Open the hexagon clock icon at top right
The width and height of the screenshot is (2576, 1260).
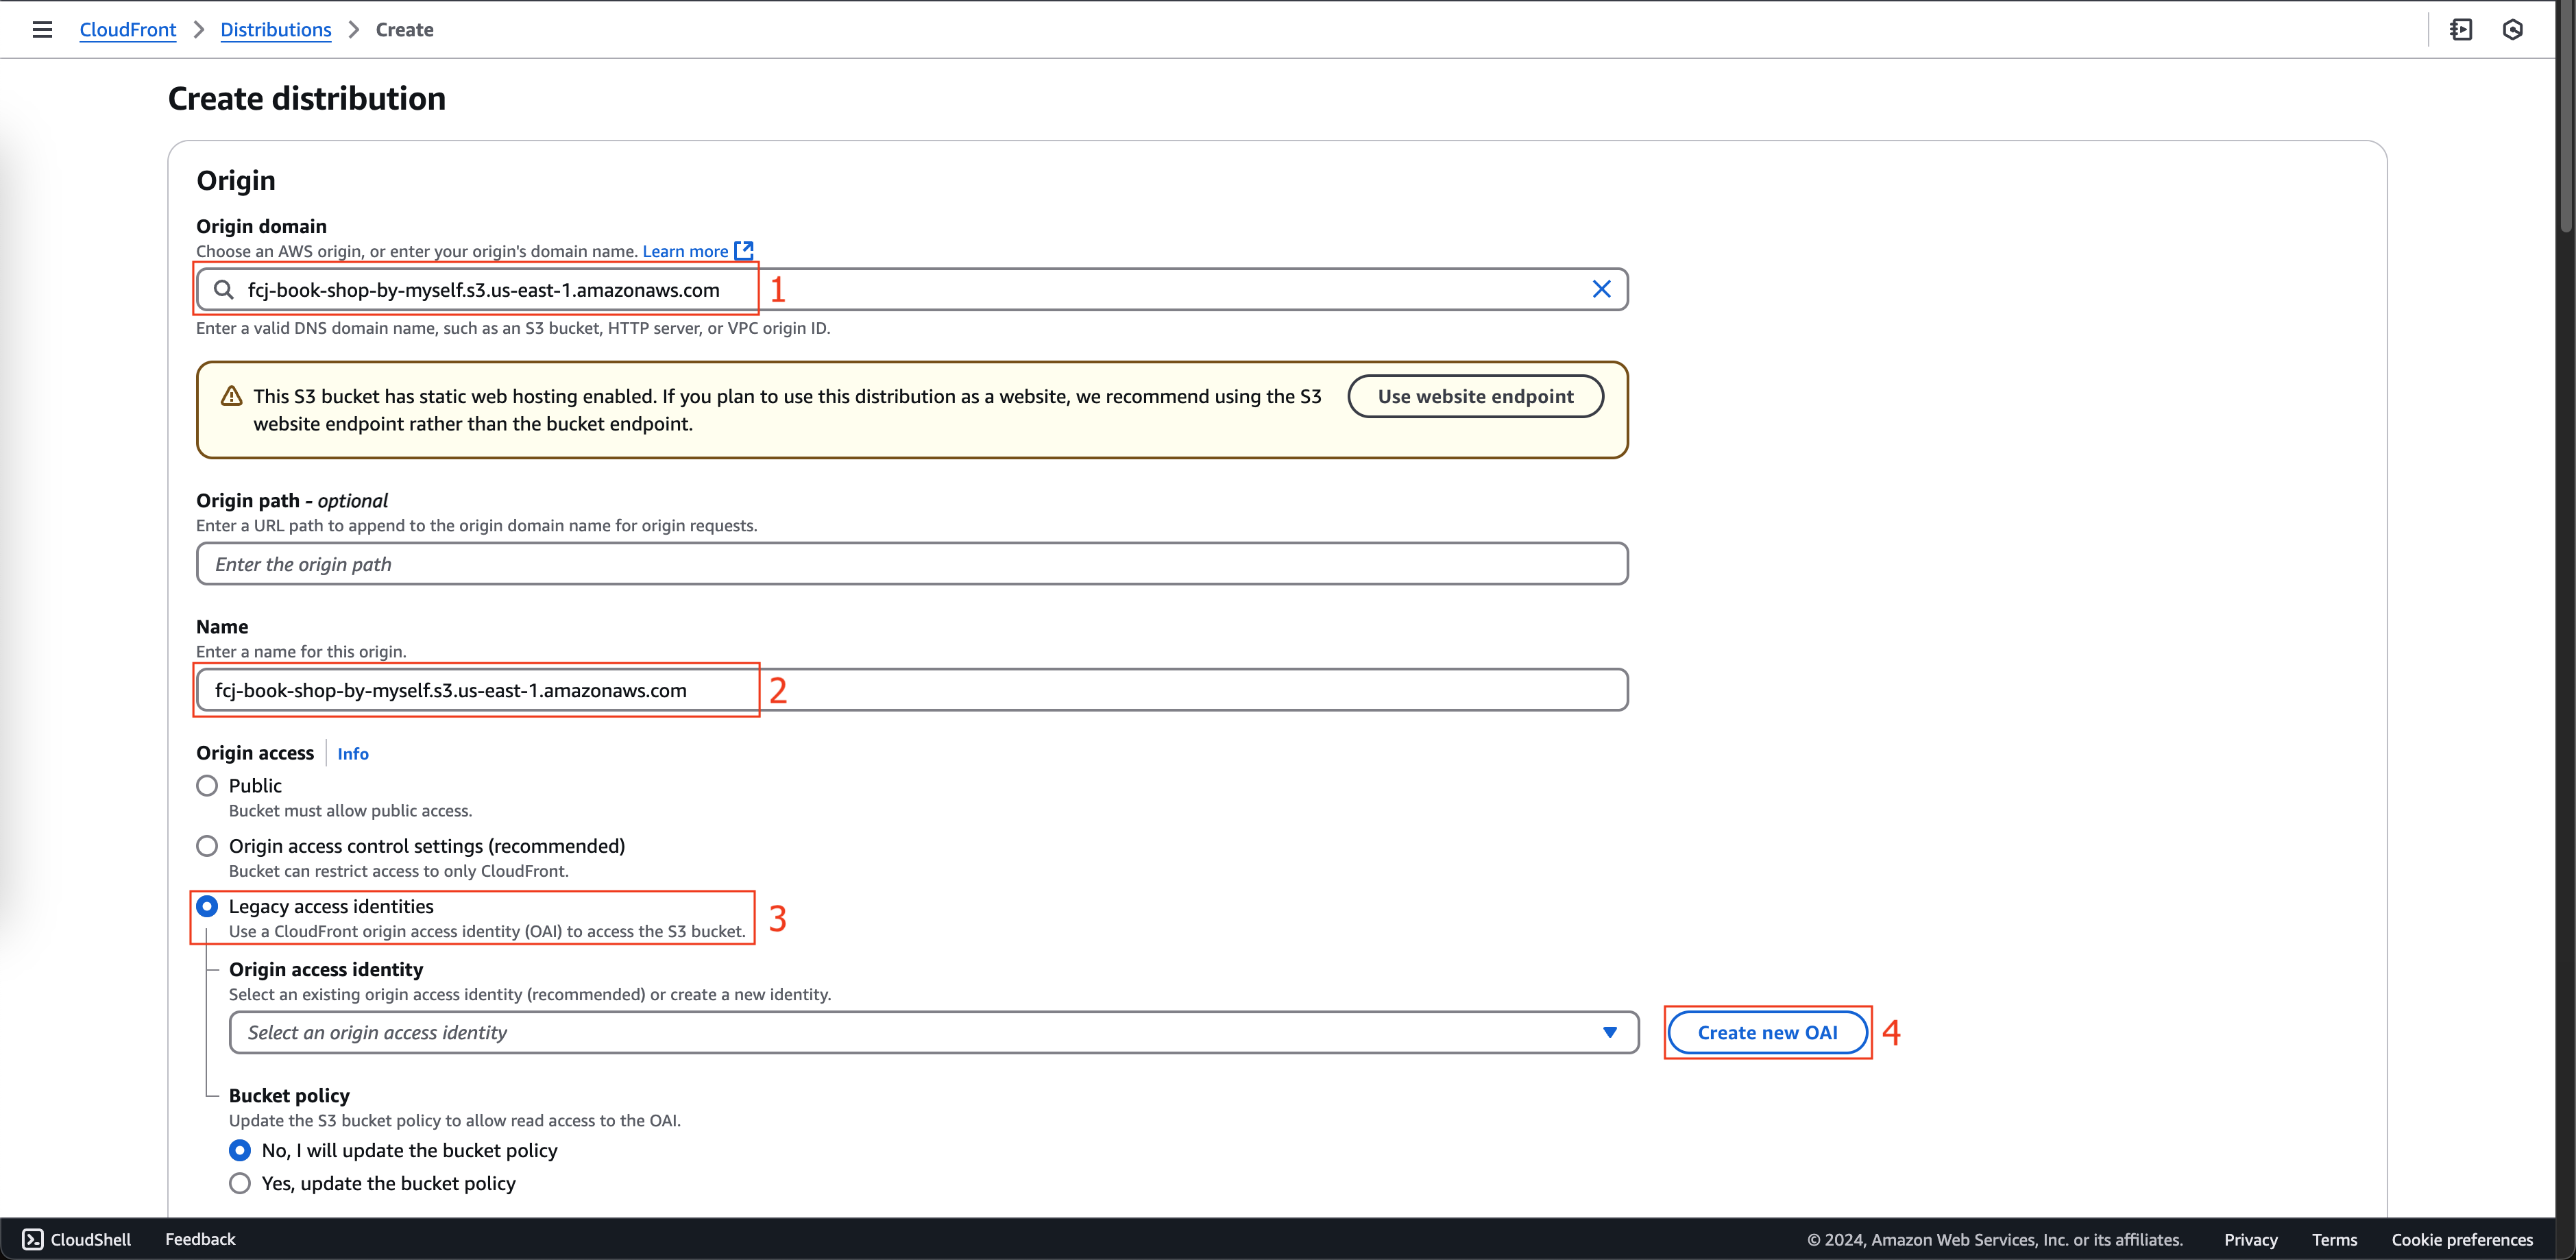click(2512, 30)
